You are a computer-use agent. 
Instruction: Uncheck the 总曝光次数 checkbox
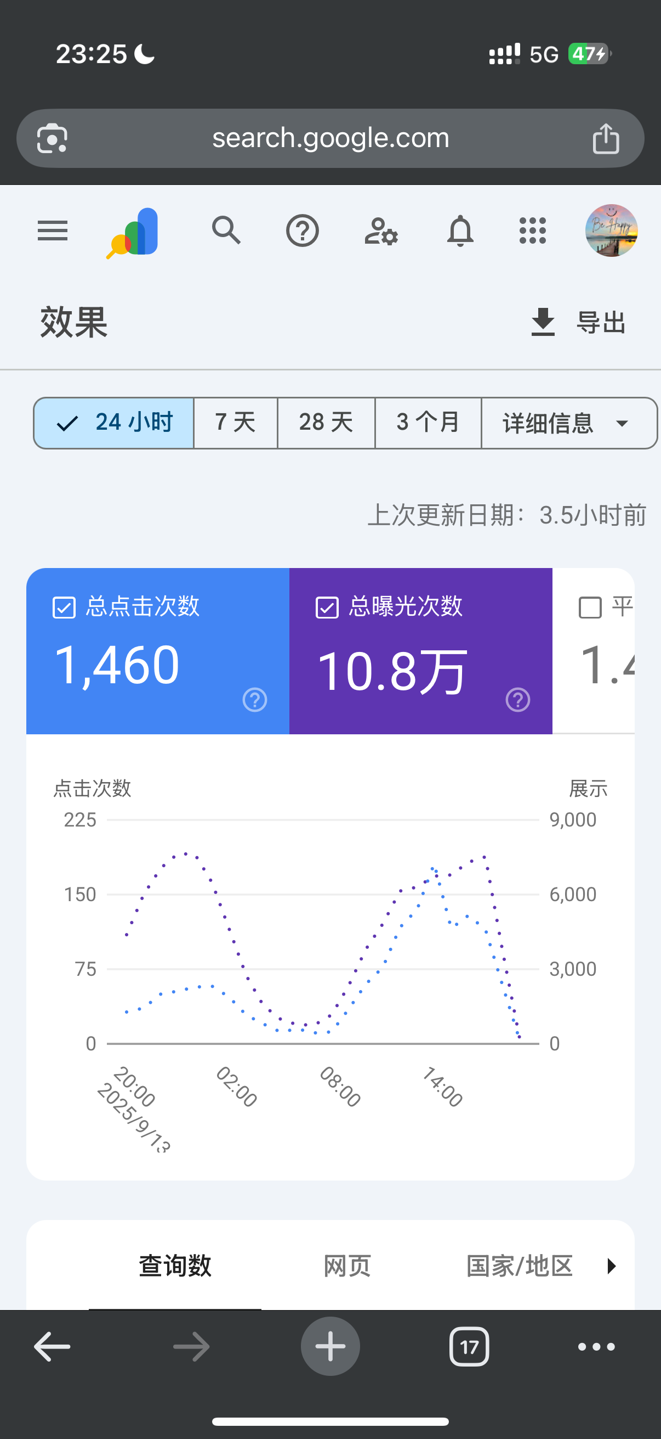[327, 607]
